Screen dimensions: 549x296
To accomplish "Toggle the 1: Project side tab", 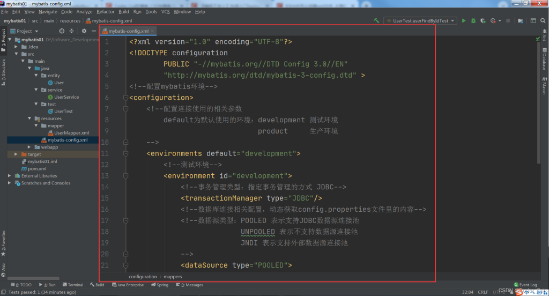I will (4, 40).
